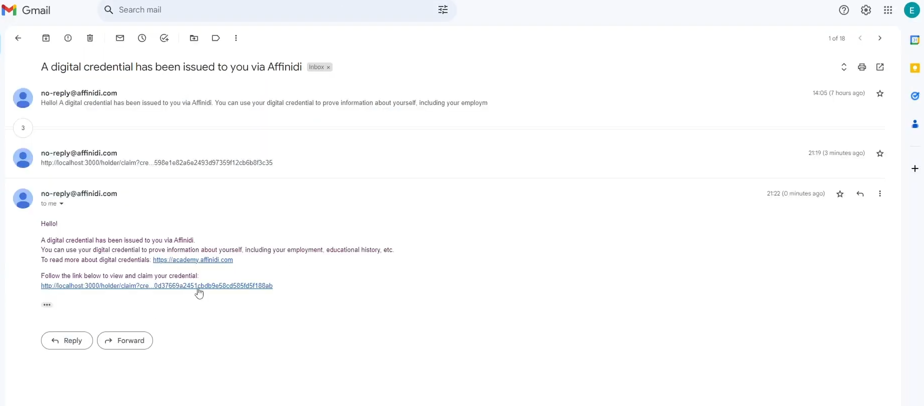Star the 14:05 message
This screenshot has height=406, width=924.
click(x=880, y=93)
